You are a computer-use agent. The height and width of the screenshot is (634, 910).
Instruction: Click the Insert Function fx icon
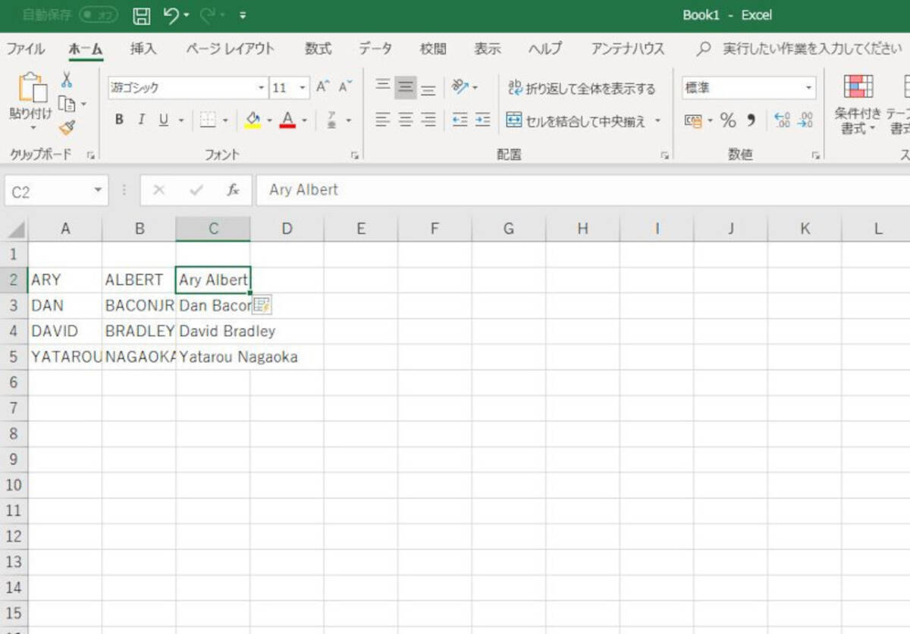click(x=234, y=190)
